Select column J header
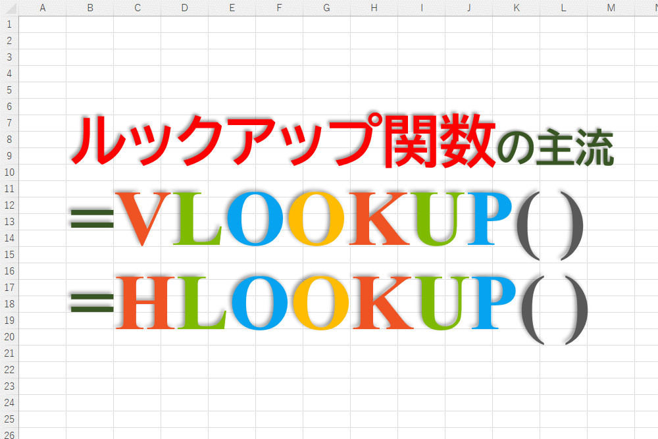658x439 pixels. coord(468,8)
